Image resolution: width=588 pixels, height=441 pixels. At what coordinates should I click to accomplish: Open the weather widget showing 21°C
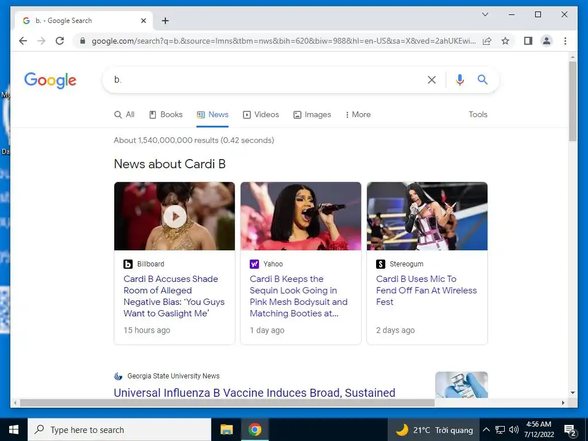(x=434, y=430)
